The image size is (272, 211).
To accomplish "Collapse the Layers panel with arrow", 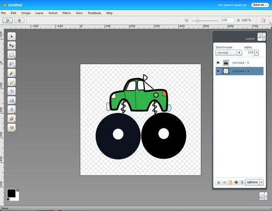I will [x=264, y=37].
